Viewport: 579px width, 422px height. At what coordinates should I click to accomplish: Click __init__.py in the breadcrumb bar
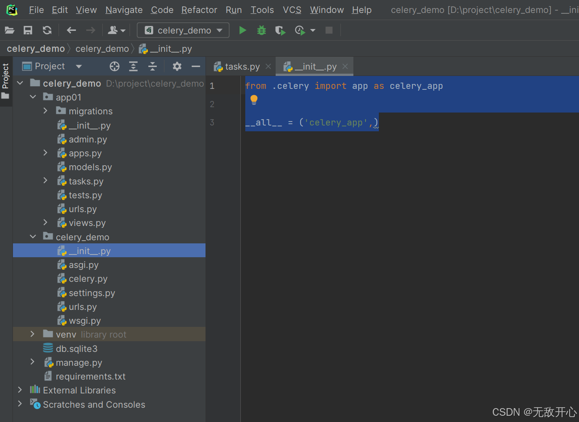(165, 49)
